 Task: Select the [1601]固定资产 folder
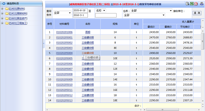[x=18, y=18]
